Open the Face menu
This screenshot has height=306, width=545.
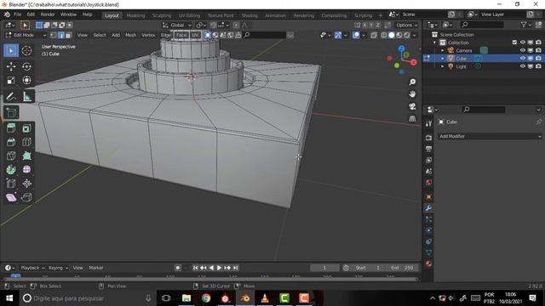click(181, 35)
